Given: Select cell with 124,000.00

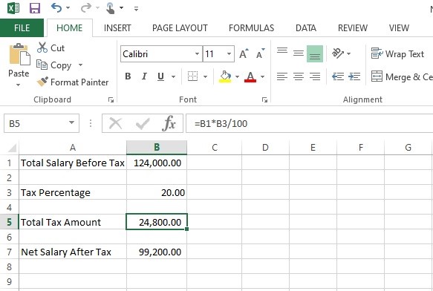Looking at the screenshot, I should pyautogui.click(x=157, y=163).
